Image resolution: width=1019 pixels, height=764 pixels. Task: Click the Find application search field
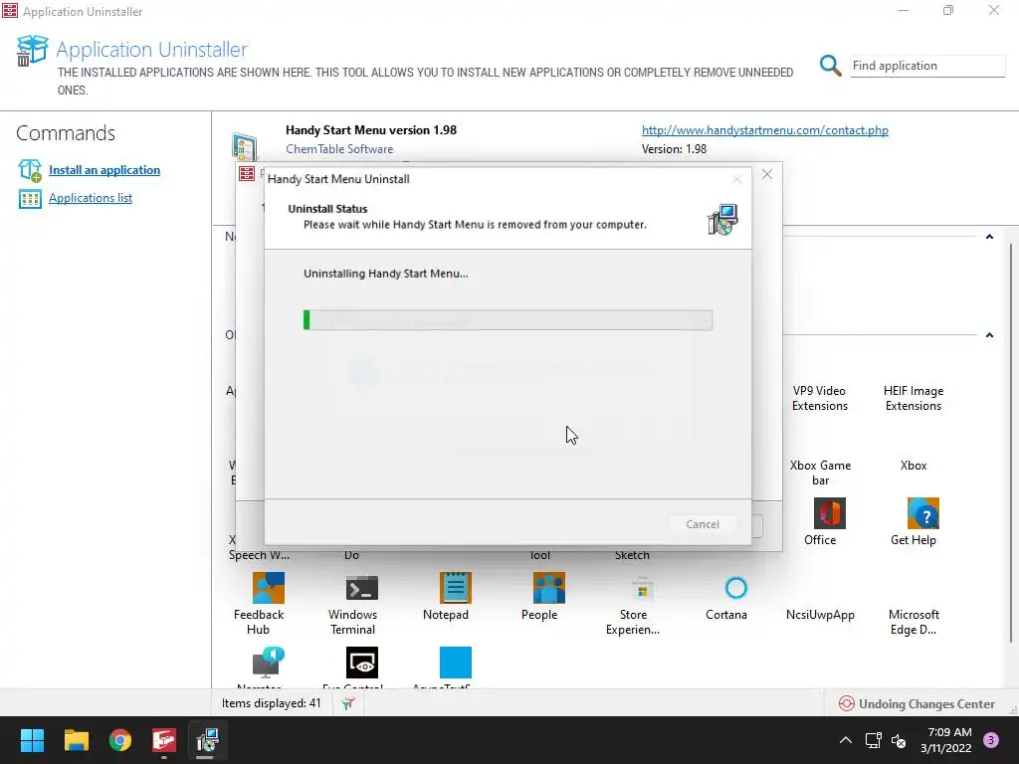click(x=927, y=66)
